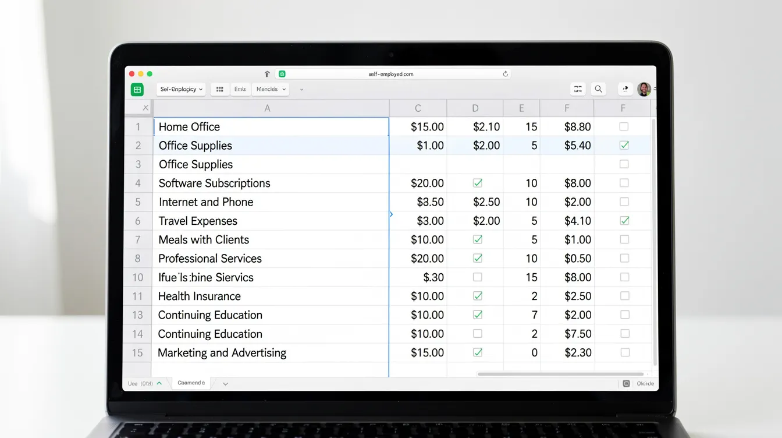This screenshot has width=782, height=438.
Task: Click the small chevron after Mencids
Action: coord(301,90)
